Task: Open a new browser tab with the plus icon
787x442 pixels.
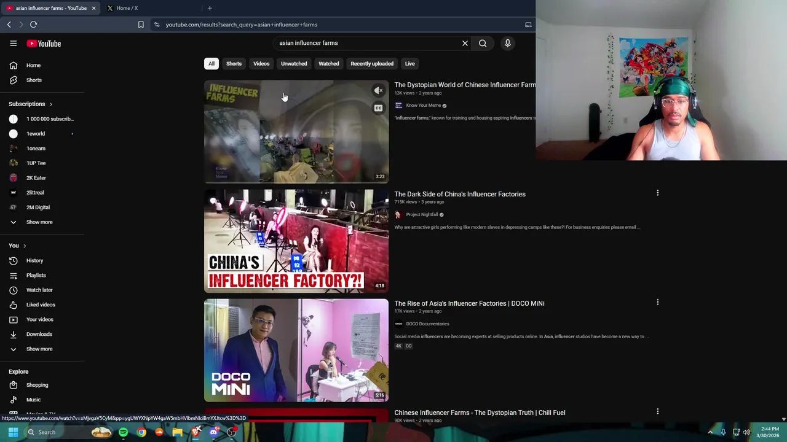Action: [210, 8]
